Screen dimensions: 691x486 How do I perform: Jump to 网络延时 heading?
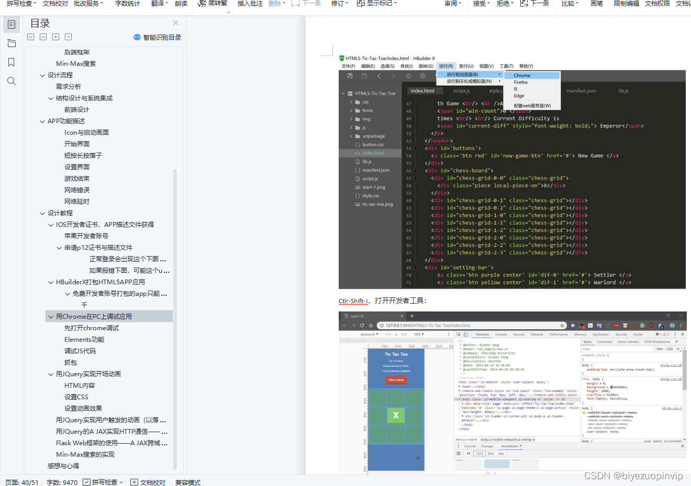[x=77, y=202]
